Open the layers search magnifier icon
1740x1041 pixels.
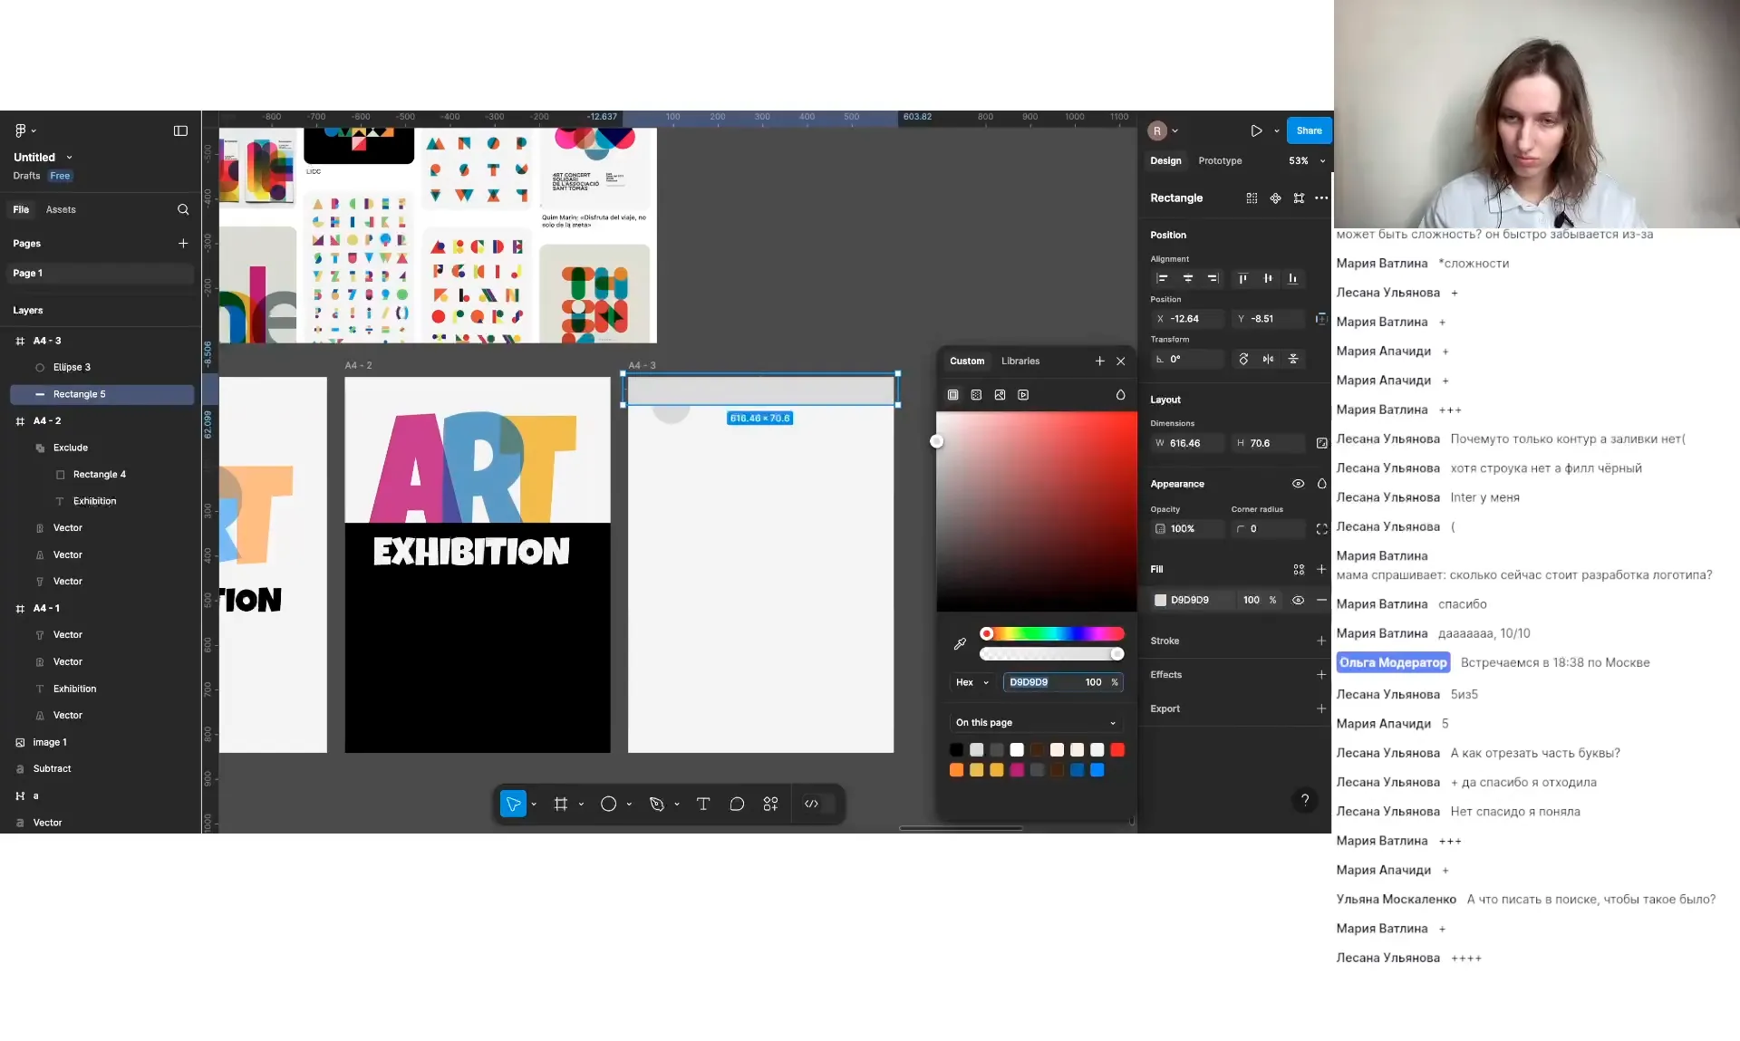pos(183,209)
